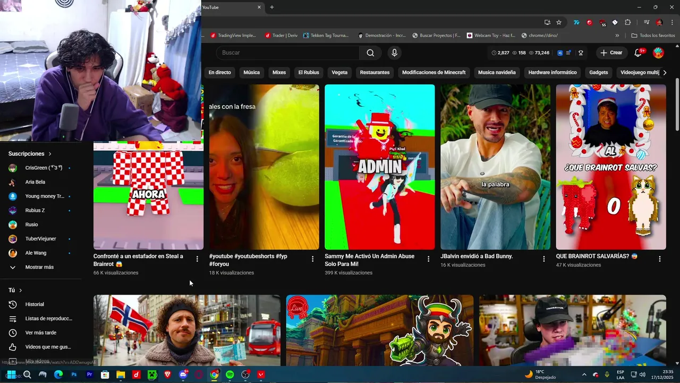Open the 'Sammy Me Activó Un Admin' short thumbnail
Image resolution: width=680 pixels, height=383 pixels.
pos(379,167)
